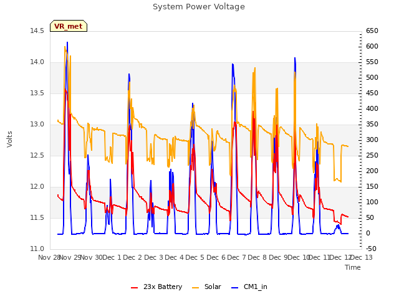Image resolution: width=399 pixels, height=299 pixels.
Task: Click the 250 right axis value
Action: click(372, 155)
